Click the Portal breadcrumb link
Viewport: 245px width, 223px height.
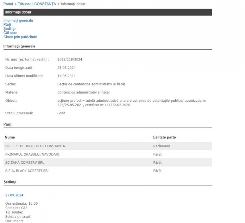coord(8,4)
